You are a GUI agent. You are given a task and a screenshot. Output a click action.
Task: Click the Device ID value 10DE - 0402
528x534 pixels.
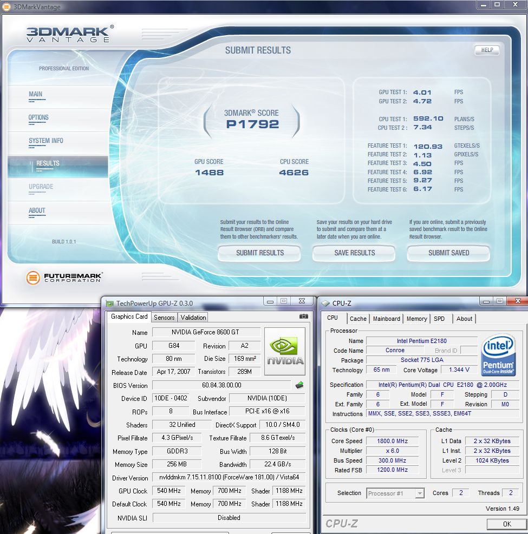pos(171,398)
